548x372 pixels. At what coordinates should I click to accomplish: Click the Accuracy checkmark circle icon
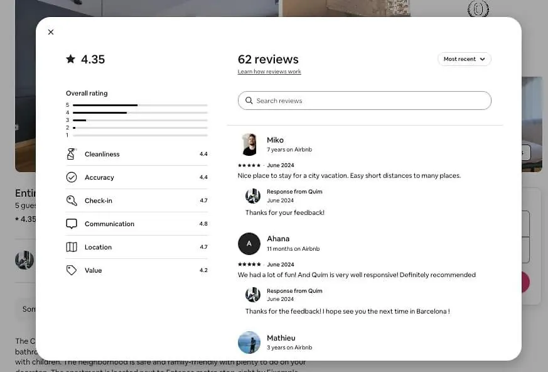72,177
